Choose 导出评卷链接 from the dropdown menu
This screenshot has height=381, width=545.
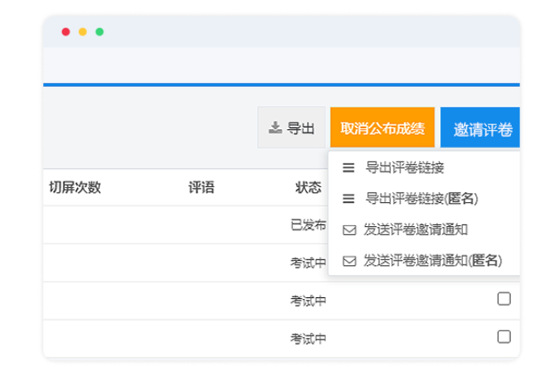point(405,168)
